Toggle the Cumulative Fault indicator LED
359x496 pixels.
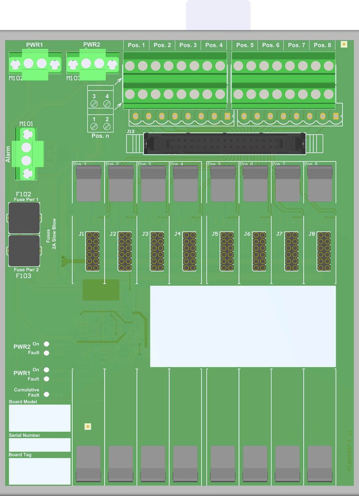(46, 394)
